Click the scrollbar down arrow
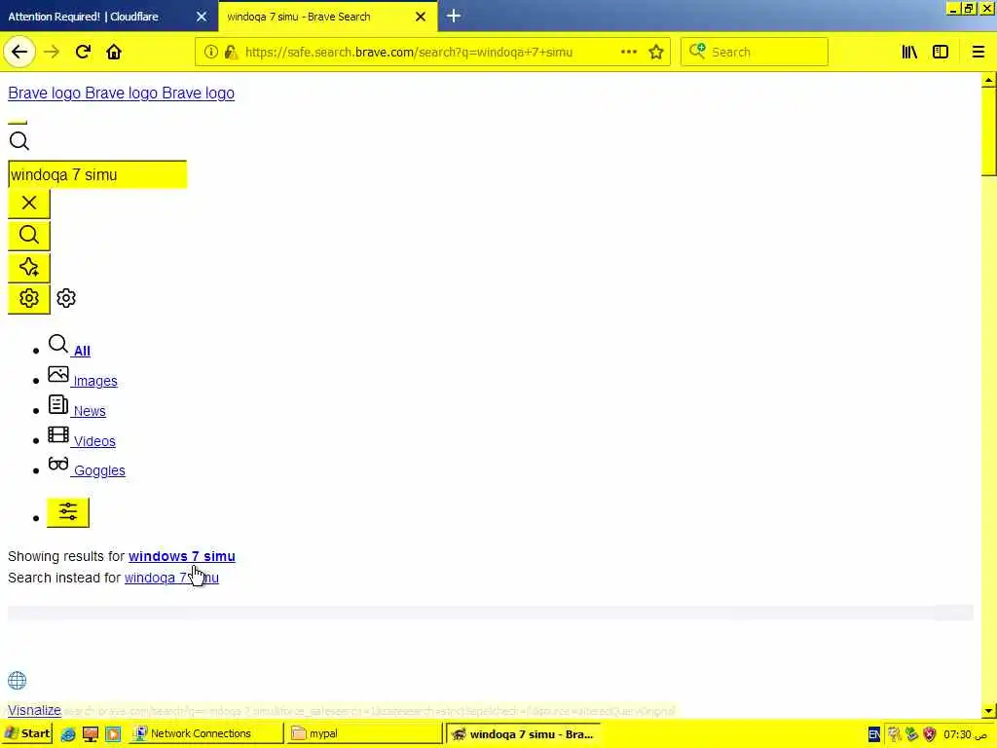The image size is (997, 748). (x=988, y=711)
